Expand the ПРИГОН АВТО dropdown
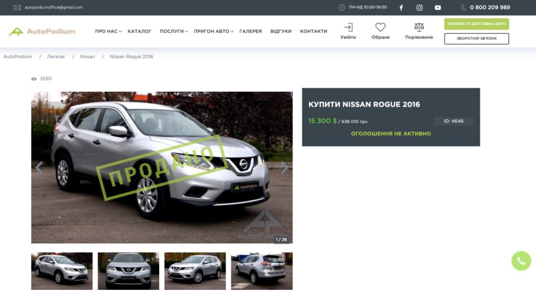The image size is (536, 294). click(x=214, y=31)
